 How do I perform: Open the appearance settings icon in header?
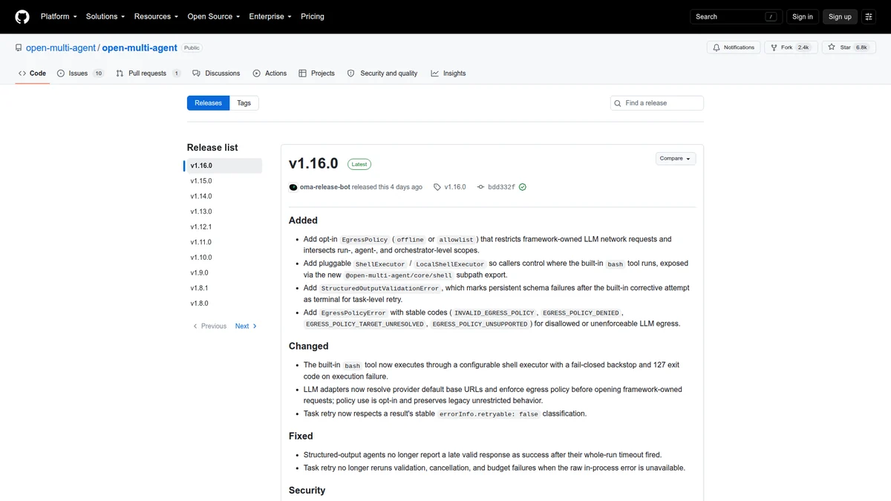868,16
